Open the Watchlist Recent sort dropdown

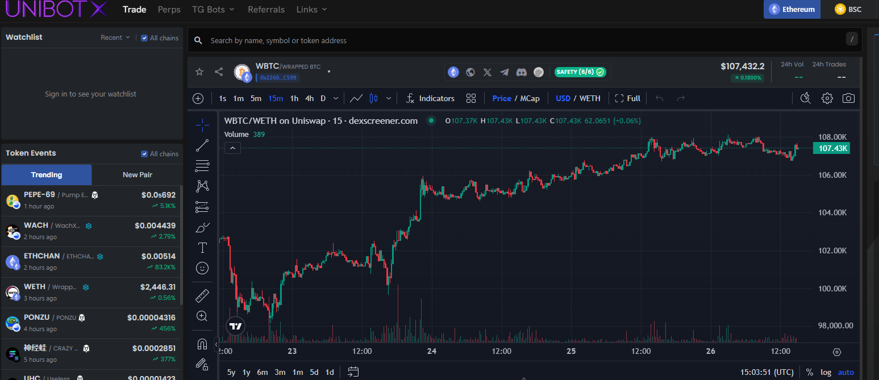click(x=115, y=37)
